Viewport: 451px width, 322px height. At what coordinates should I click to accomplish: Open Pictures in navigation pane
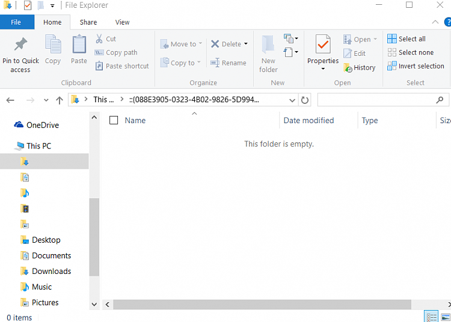(40, 302)
